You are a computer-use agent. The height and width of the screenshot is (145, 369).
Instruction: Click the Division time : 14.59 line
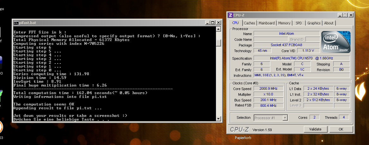point(40,77)
